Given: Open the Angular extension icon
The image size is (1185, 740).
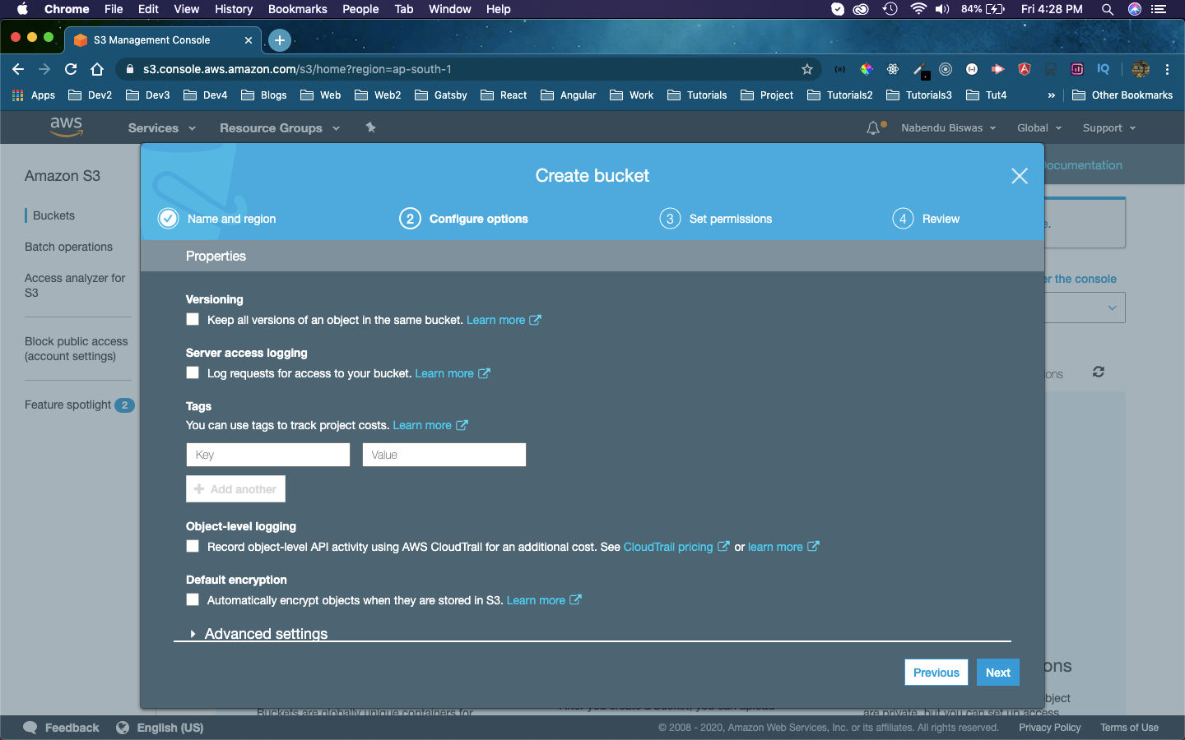Looking at the screenshot, I should (x=1025, y=69).
